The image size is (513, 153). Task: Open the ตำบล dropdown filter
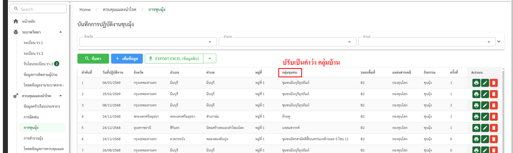pos(426,42)
